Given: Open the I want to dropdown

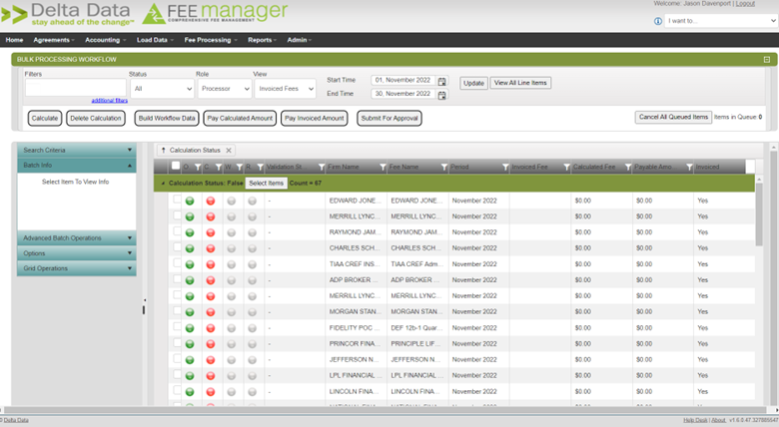Looking at the screenshot, I should click(x=720, y=21).
